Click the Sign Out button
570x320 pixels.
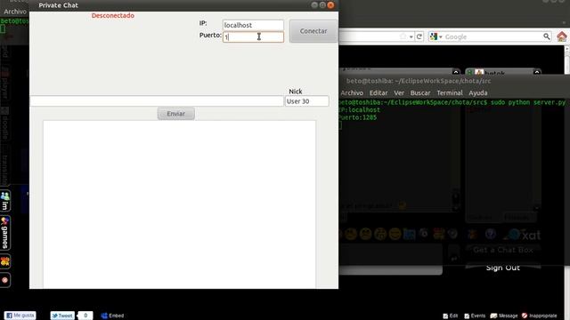point(503,268)
